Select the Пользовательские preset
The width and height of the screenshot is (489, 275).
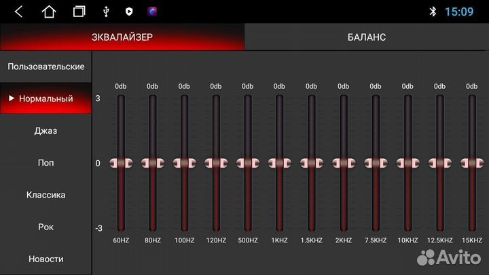[x=46, y=67]
